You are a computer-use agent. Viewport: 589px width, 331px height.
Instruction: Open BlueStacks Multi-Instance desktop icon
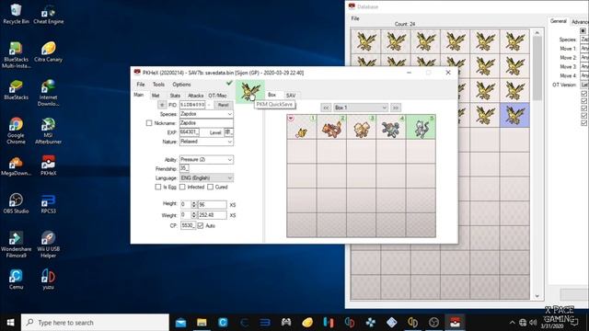(x=16, y=55)
